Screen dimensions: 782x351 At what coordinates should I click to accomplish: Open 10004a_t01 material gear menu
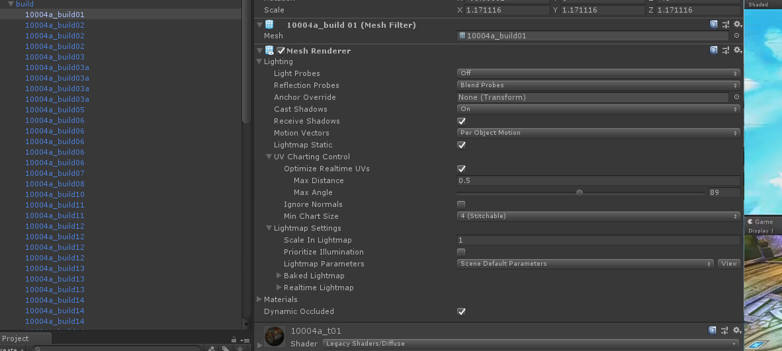[x=738, y=330]
